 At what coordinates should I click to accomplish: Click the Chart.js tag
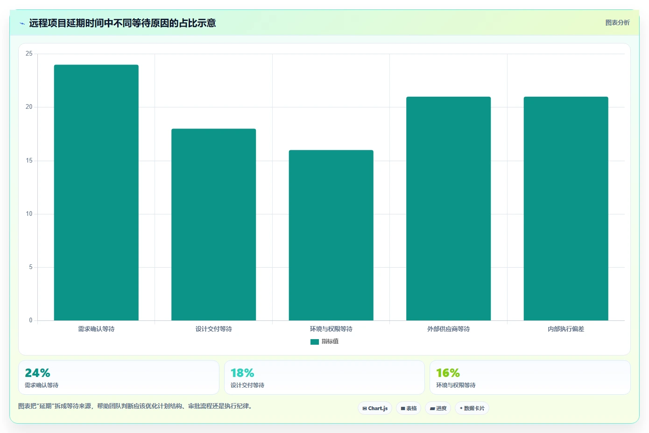tap(375, 408)
